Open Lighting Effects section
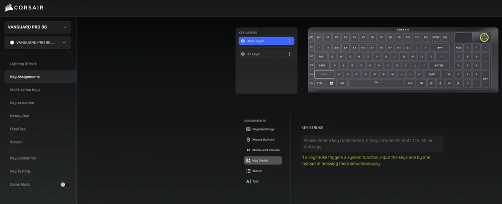 coord(40,64)
